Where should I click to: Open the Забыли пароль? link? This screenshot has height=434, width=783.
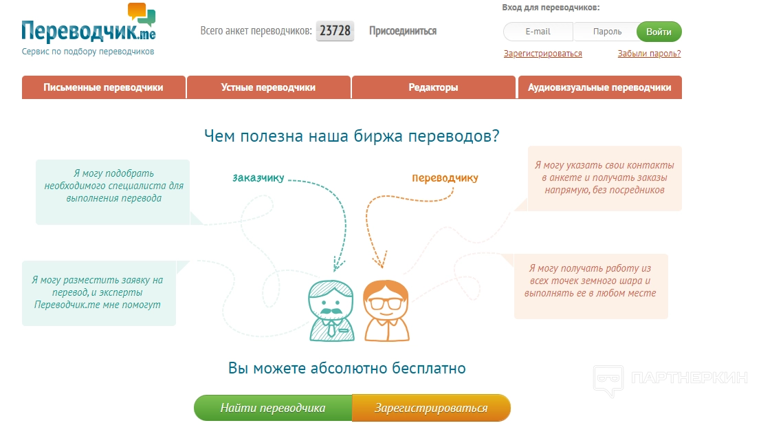649,54
